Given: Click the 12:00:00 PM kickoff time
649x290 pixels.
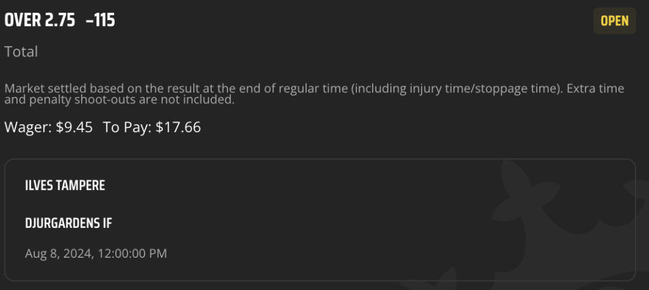Looking at the screenshot, I should pyautogui.click(x=132, y=254).
